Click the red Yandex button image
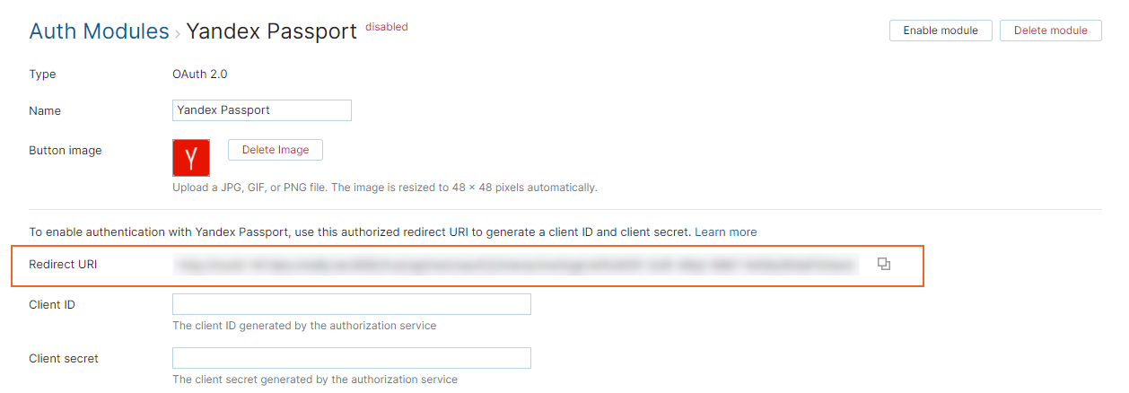The width and height of the screenshot is (1129, 393). click(191, 158)
